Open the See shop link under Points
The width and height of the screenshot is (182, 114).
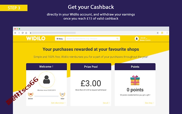click(x=150, y=103)
